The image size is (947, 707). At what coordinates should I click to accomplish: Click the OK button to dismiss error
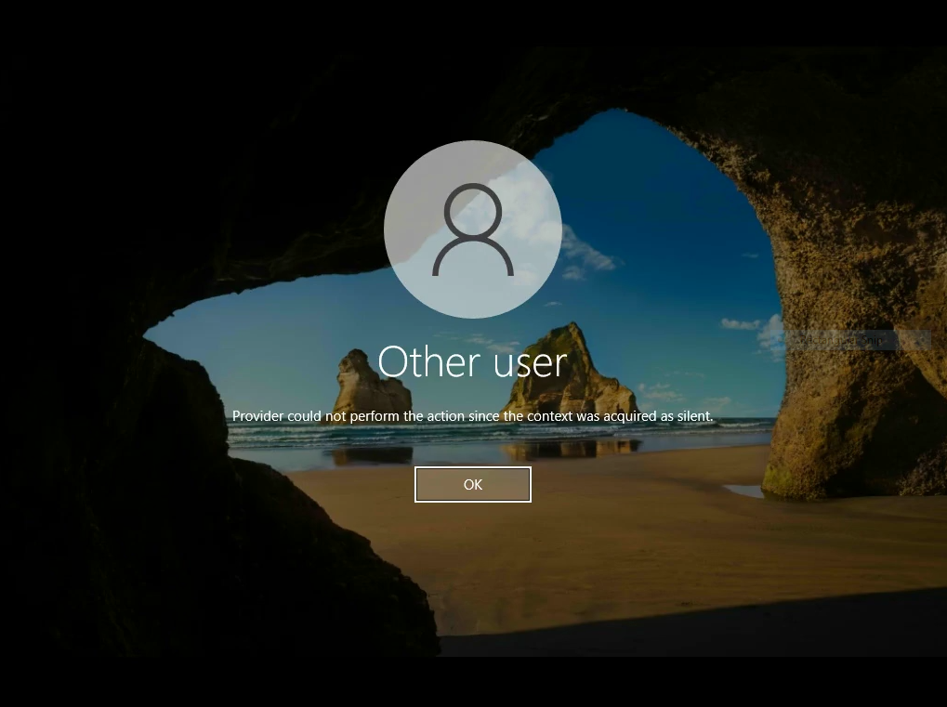pos(473,484)
